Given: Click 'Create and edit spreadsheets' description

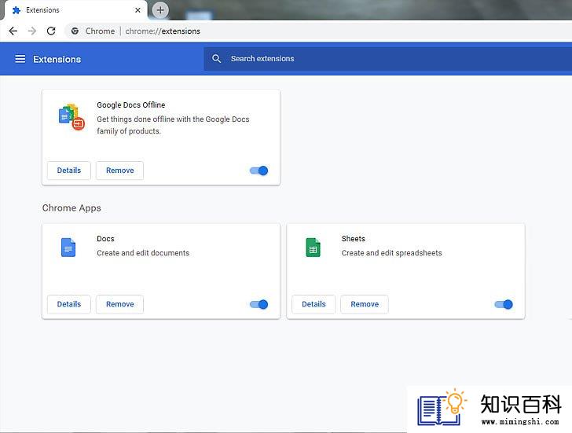Looking at the screenshot, I should [x=391, y=253].
